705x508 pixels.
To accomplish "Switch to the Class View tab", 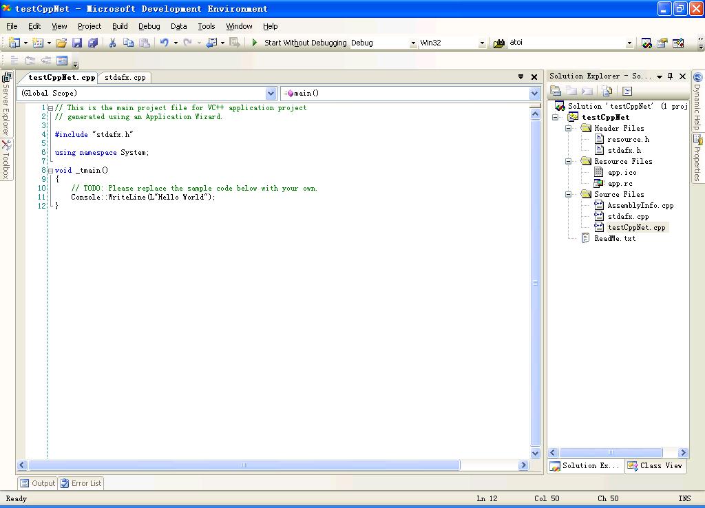I will tap(655, 466).
